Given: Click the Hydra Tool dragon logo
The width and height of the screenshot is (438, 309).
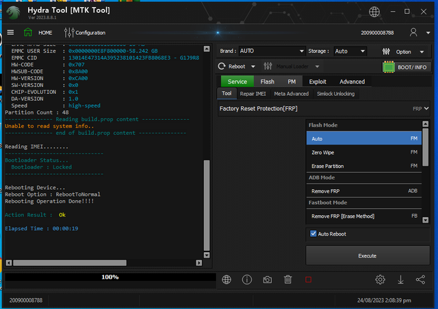Looking at the screenshot, I should (x=14, y=12).
